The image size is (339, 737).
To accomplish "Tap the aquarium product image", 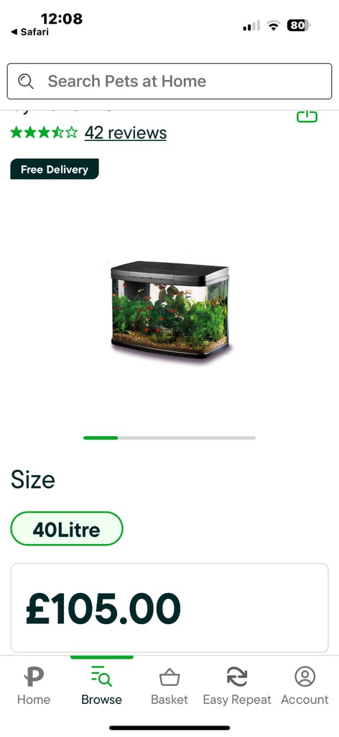I will click(x=169, y=309).
